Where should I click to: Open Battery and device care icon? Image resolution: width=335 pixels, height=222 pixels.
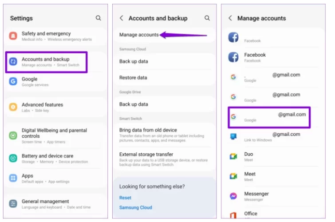(13, 159)
